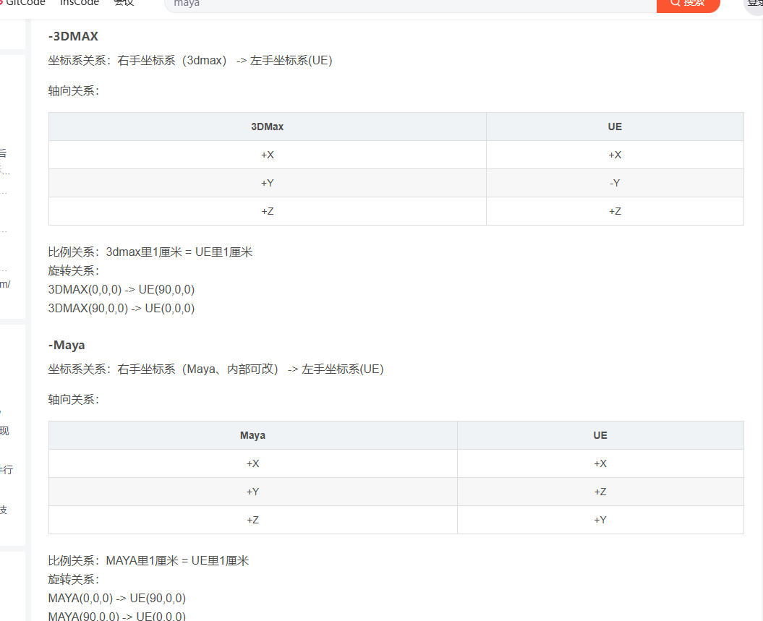Click the +Y cell in Maya table's UE column
Image resolution: width=763 pixels, height=621 pixels.
pos(600,520)
